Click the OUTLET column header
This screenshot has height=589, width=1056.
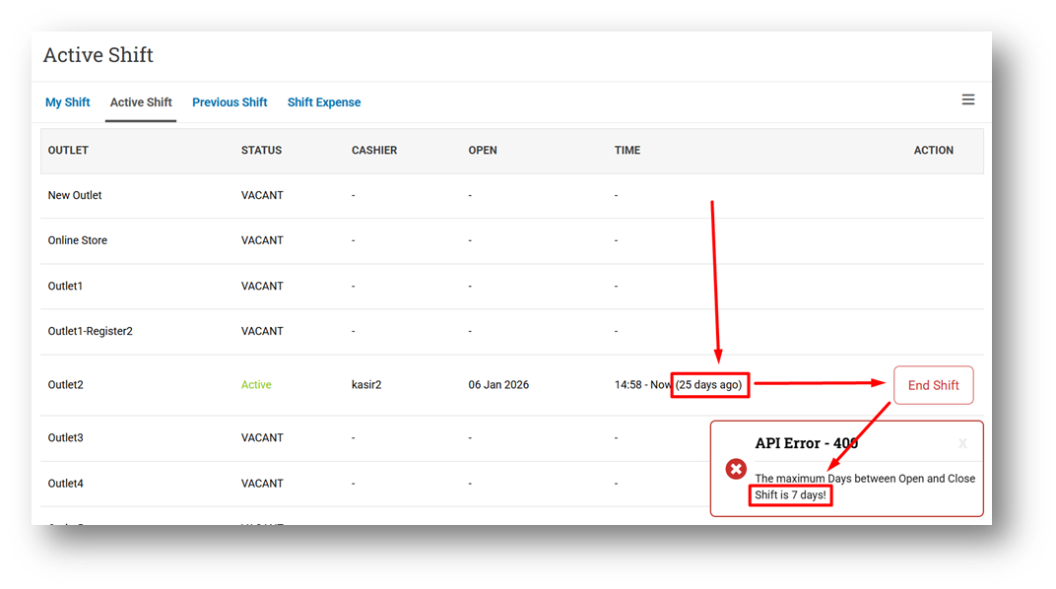click(x=68, y=150)
